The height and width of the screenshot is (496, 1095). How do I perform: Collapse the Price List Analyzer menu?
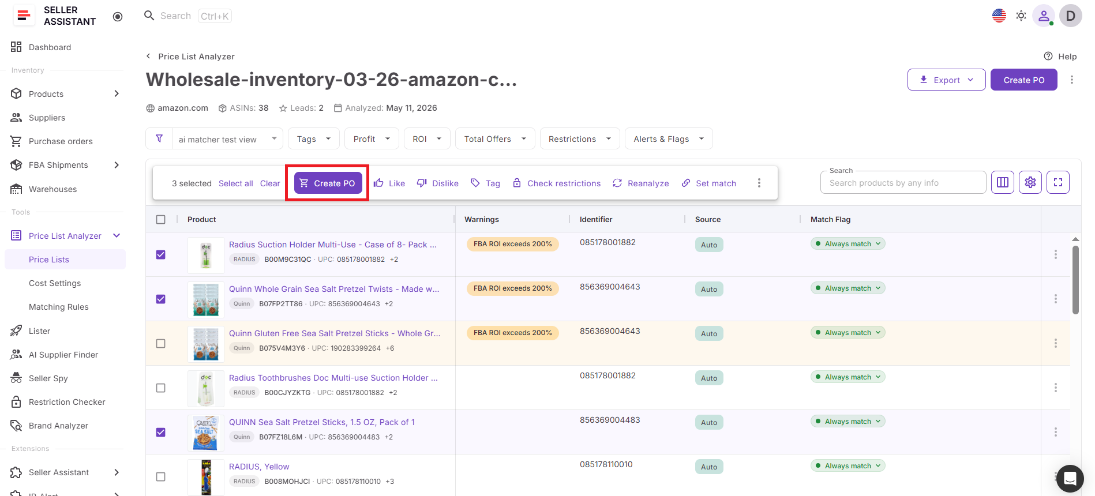click(117, 235)
